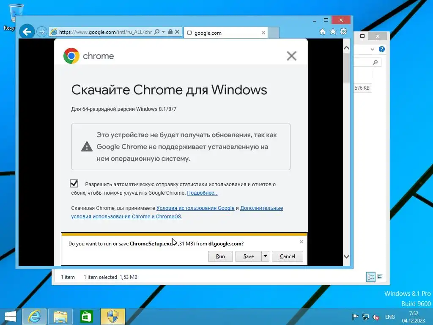Click the security lock icon in address bar
Screen dimensions: 433x325
point(170,32)
